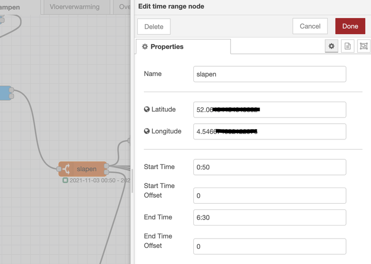The width and height of the screenshot is (371, 264).
Task: Edit the End Time Offset field
Action: 270,246
